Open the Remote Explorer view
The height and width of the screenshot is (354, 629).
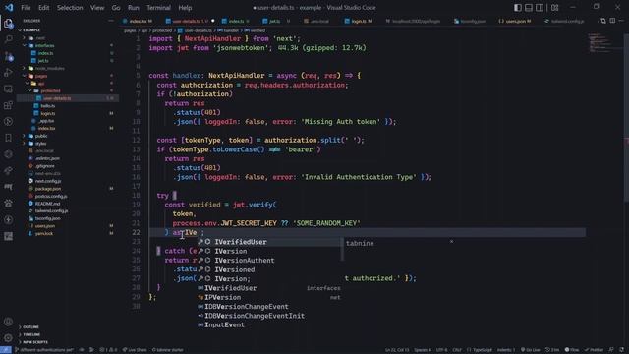pos(8,88)
